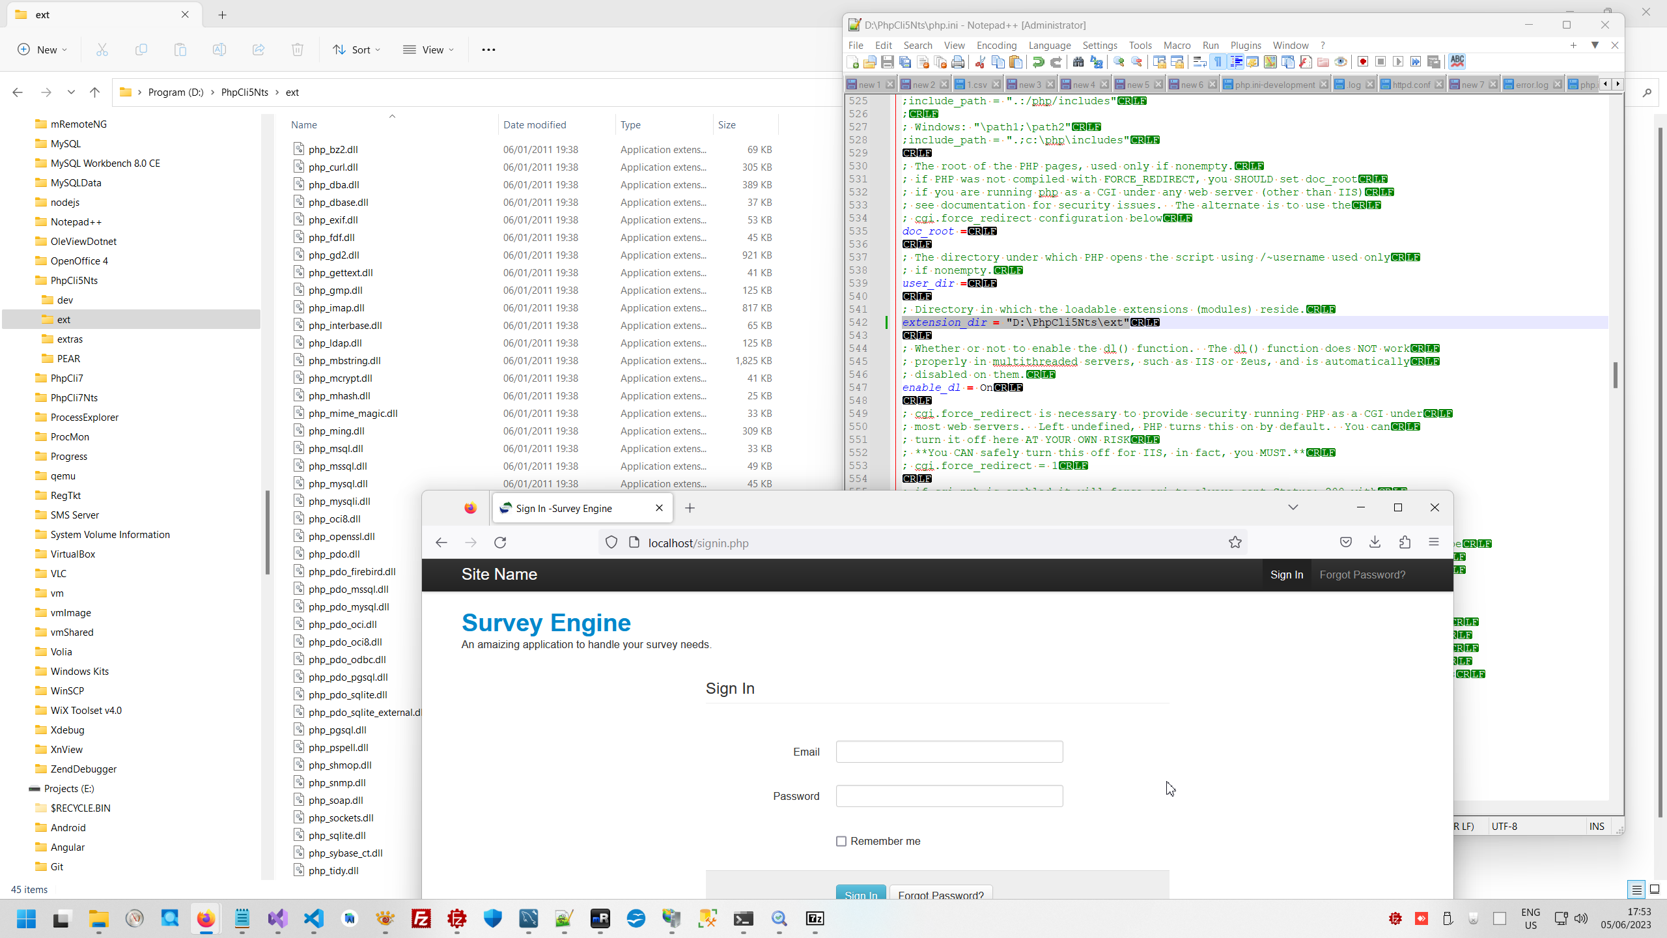Open the Sort dropdown in Explorer
Screen dimensions: 1667x938
pos(357,50)
